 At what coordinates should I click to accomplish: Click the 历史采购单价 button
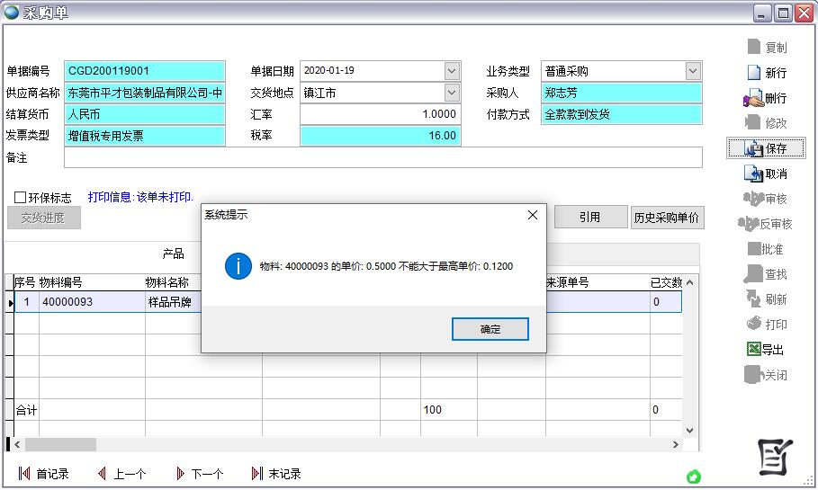667,218
